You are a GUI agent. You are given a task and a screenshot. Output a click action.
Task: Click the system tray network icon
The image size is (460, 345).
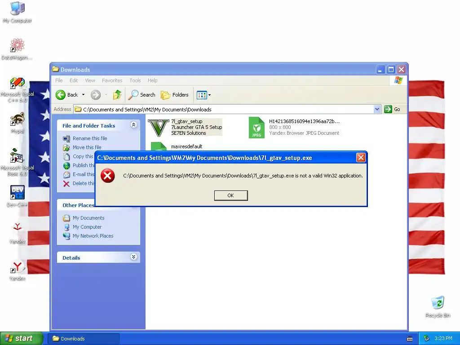427,339
